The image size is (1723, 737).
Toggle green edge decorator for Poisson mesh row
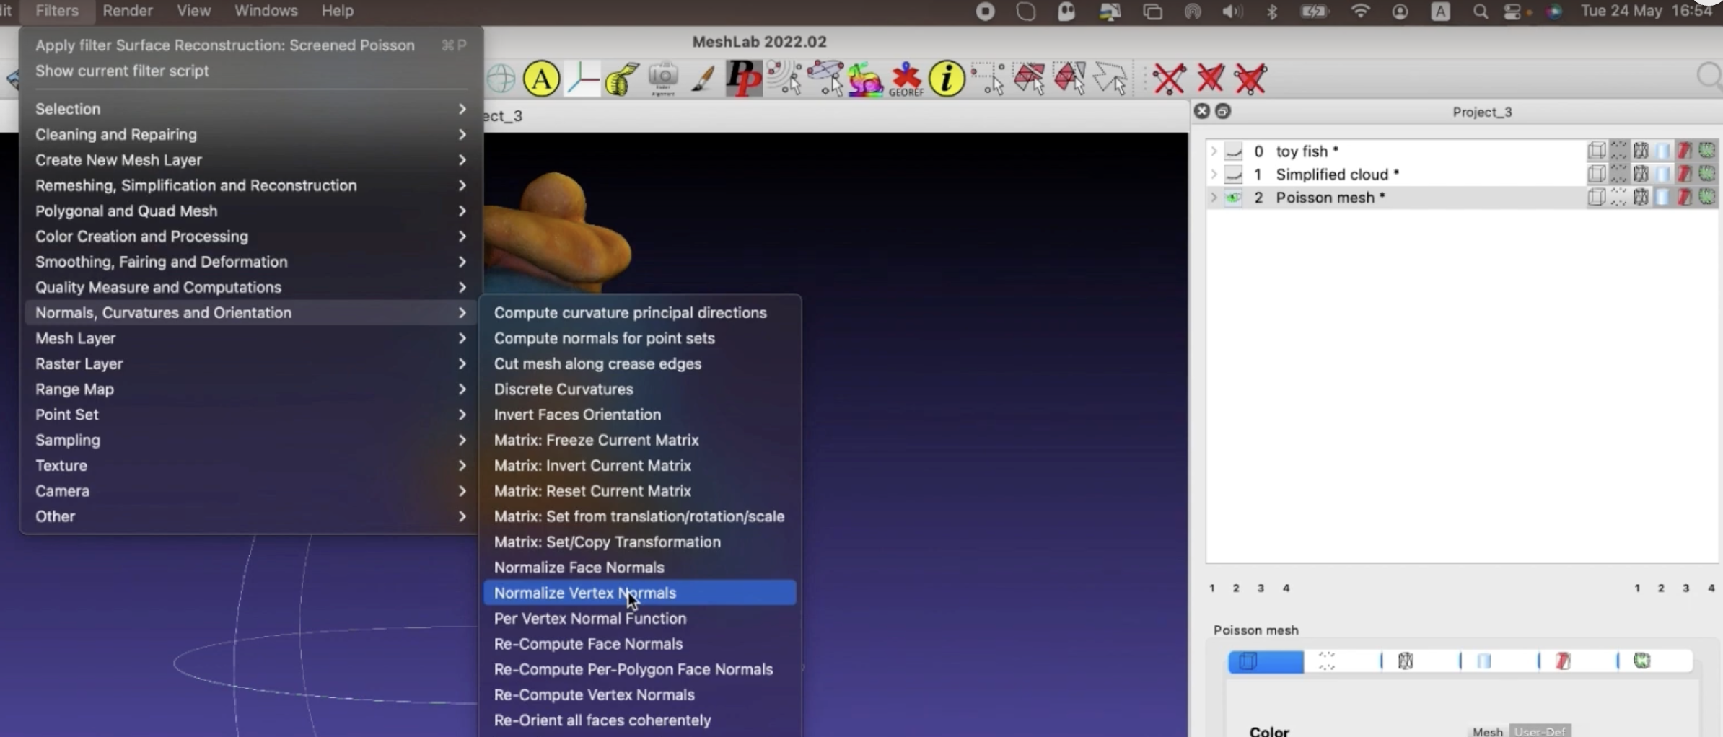1707,197
